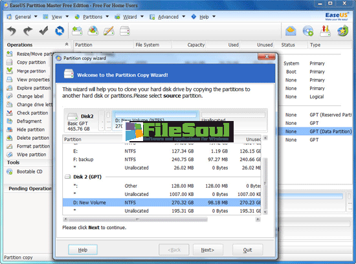Click the Delete partition sidebar icon

(x=10, y=138)
